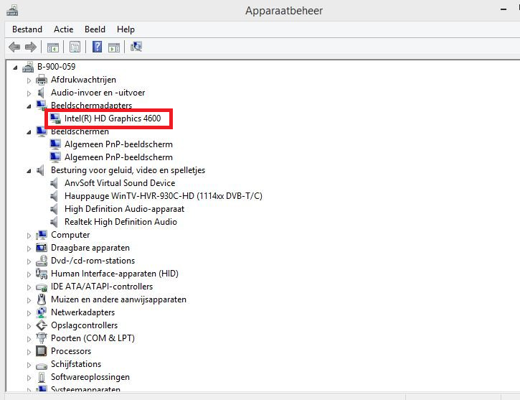Select Hauppauge WinTV-HVR-930C-HD device
520x400 pixels.
click(163, 196)
